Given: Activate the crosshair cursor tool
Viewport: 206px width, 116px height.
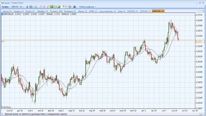Looking at the screenshot, I should pyautogui.click(x=27, y=7).
